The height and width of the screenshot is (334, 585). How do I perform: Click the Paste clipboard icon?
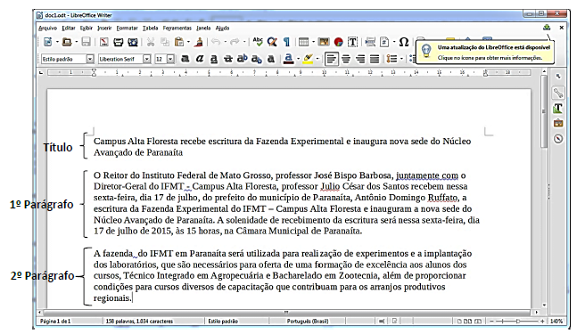click(179, 42)
